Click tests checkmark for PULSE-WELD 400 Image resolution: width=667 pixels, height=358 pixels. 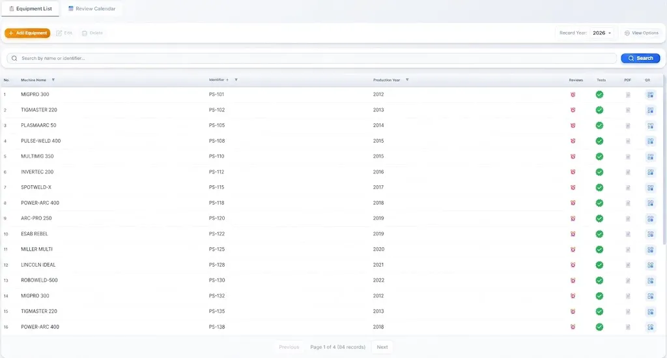[x=599, y=141]
